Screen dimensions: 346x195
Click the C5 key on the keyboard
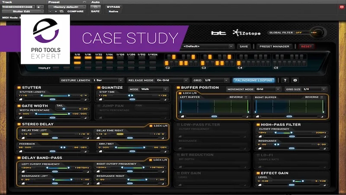tap(275, 63)
